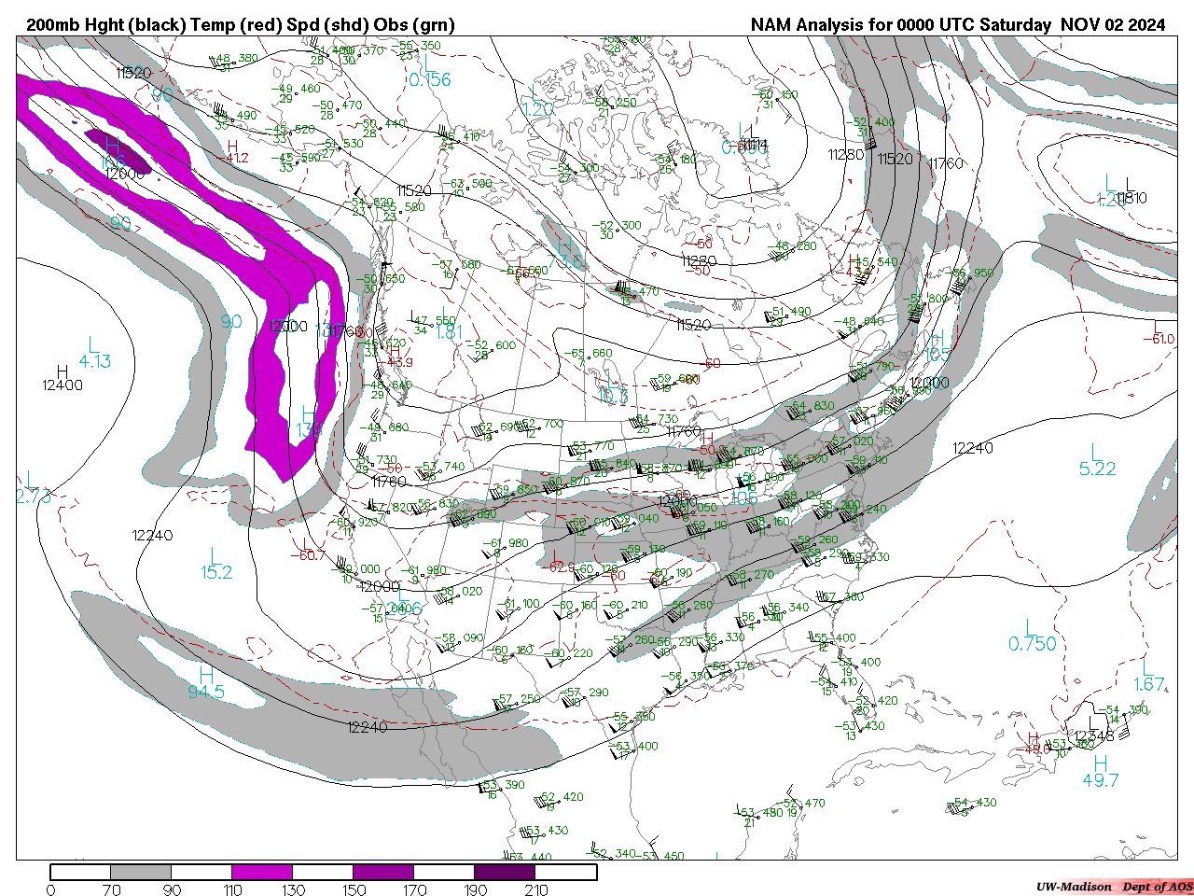
Task: Pick the dark purple 190–210 legend swatch
Action: click(505, 872)
